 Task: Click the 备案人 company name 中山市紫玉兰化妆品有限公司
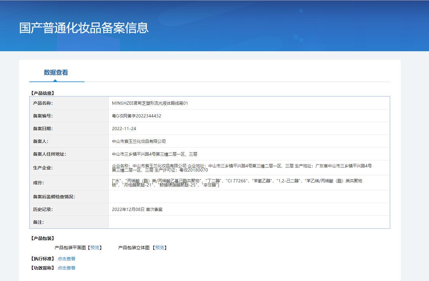[139, 141]
